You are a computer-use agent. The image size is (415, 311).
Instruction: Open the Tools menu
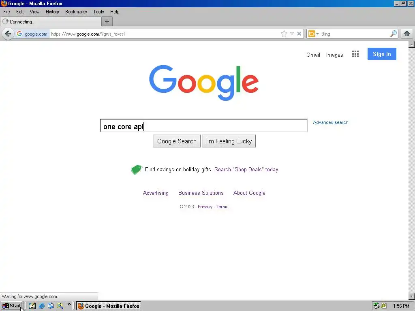coord(98,12)
